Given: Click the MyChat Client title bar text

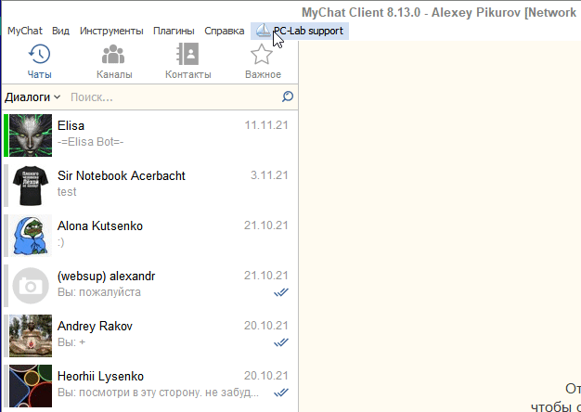Looking at the screenshot, I should tap(439, 13).
